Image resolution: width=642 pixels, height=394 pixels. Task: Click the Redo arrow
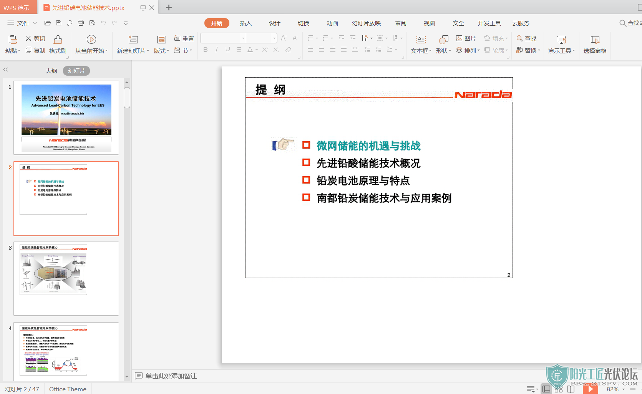point(114,23)
